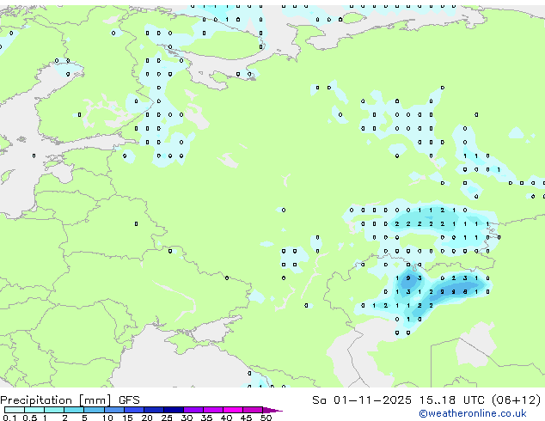Select the "(06+12)" forecast run text
Image resolution: width=545 pixels, height=421 pixels.
[x=517, y=400]
